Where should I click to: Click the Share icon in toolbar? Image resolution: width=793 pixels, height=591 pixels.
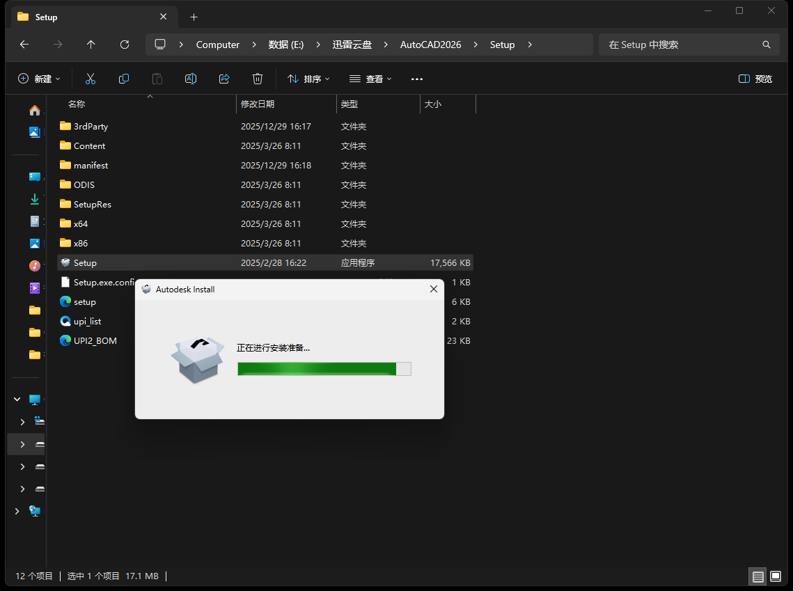click(224, 79)
